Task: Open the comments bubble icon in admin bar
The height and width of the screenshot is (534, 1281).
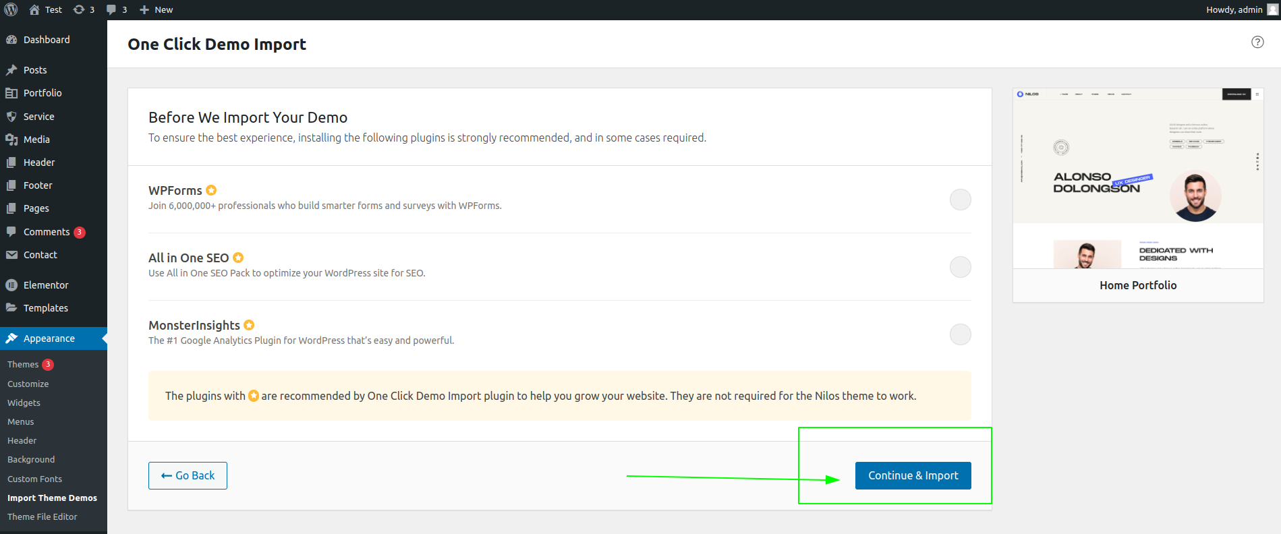Action: (111, 9)
